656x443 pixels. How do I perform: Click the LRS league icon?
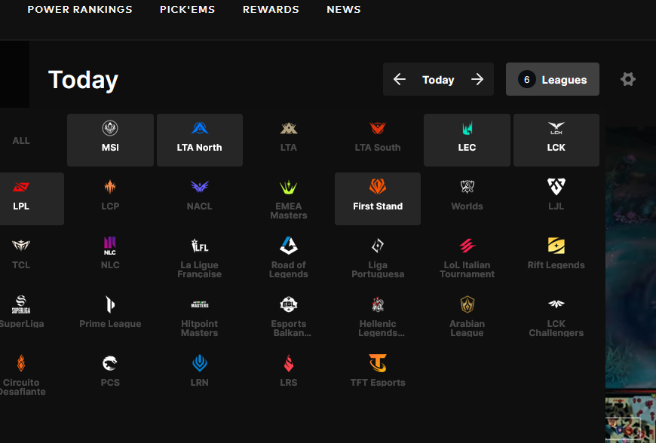(x=289, y=363)
